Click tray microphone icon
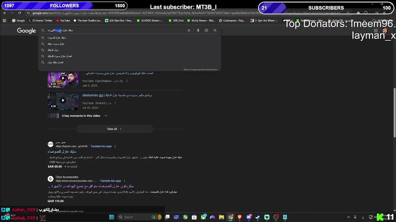This screenshot has width=396, height=222. click(x=355, y=217)
